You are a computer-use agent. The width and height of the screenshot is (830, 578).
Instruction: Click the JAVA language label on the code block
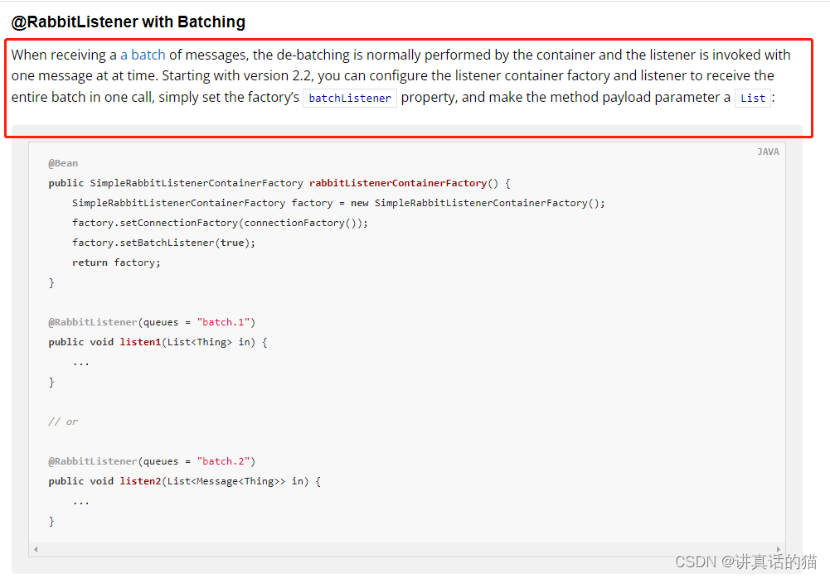pos(768,152)
